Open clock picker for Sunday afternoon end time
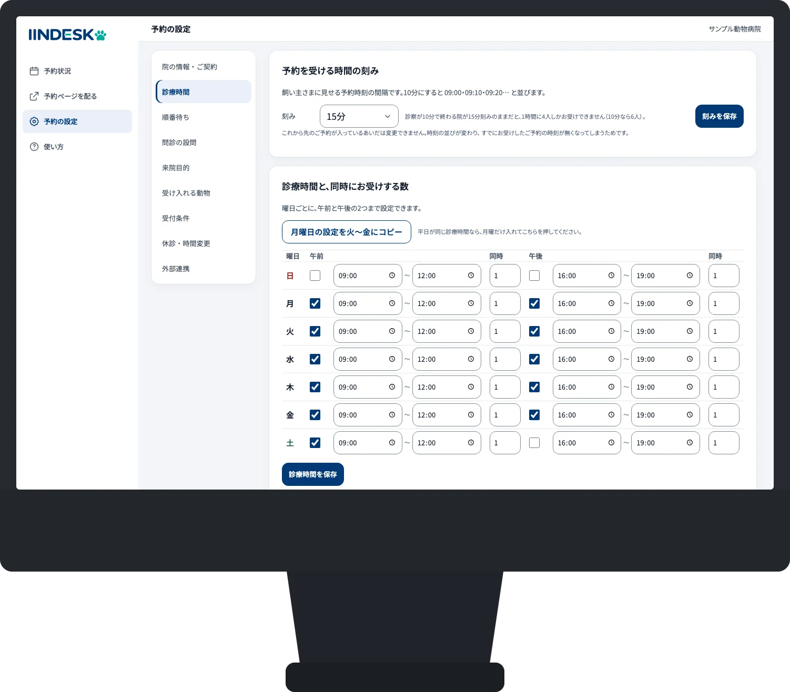The image size is (790, 692). click(x=690, y=276)
